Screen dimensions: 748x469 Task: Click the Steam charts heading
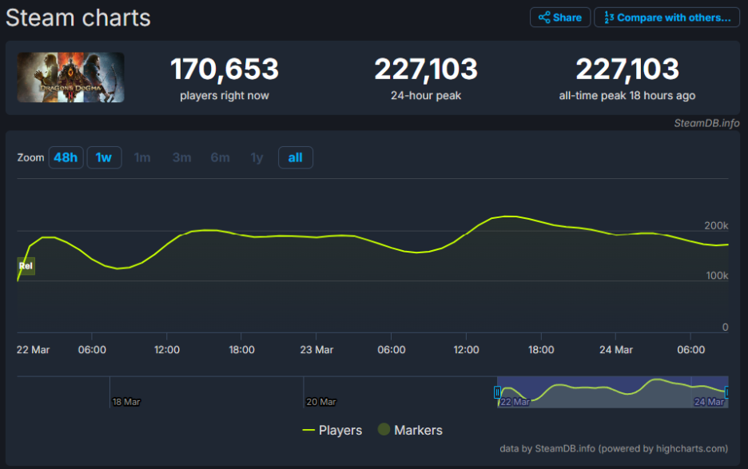click(x=78, y=18)
